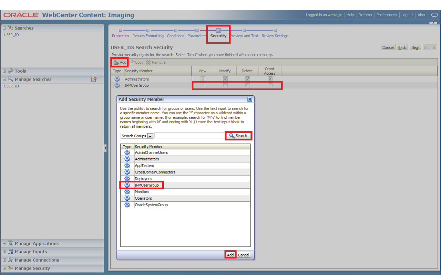
Task: Click Cancel in the Add Security Member dialog
Action: pos(244,255)
